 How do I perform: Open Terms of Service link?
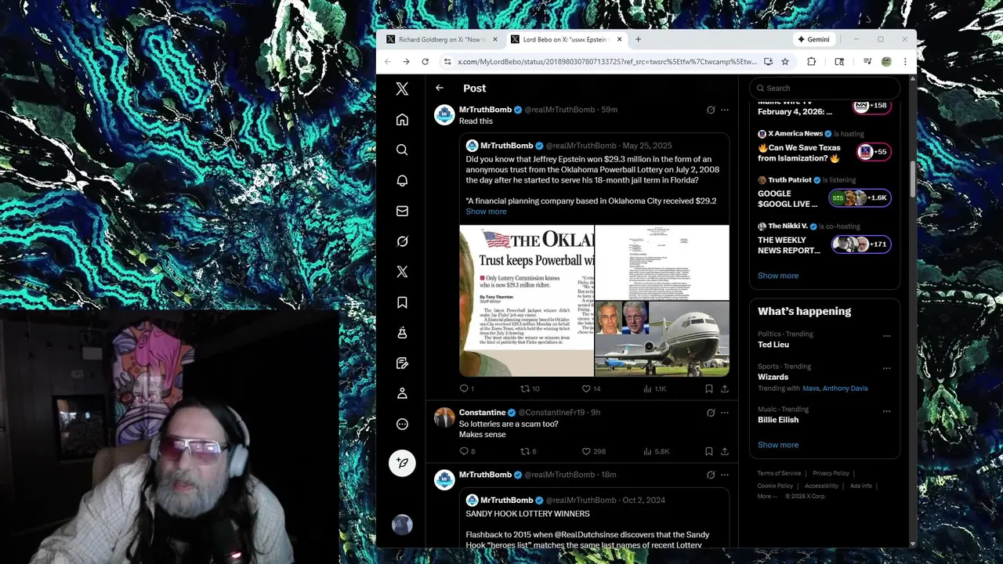(x=779, y=473)
